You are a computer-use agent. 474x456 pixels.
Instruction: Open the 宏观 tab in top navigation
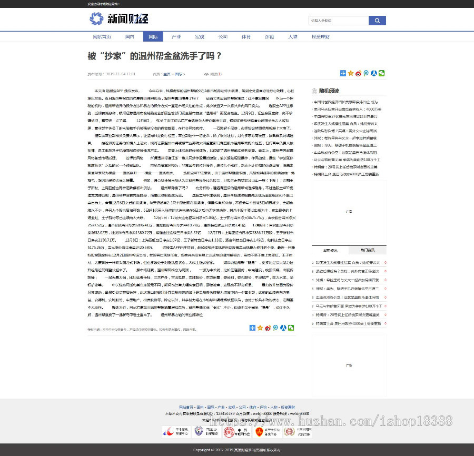(x=200, y=36)
